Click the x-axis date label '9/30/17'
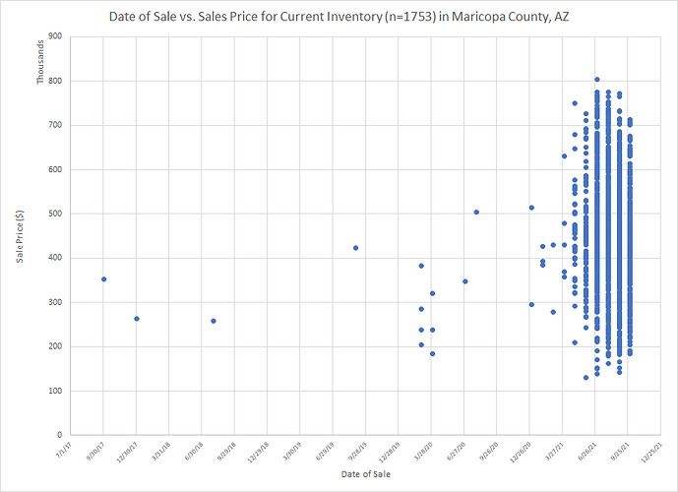Viewport: 678px width, 492px height. [x=95, y=451]
